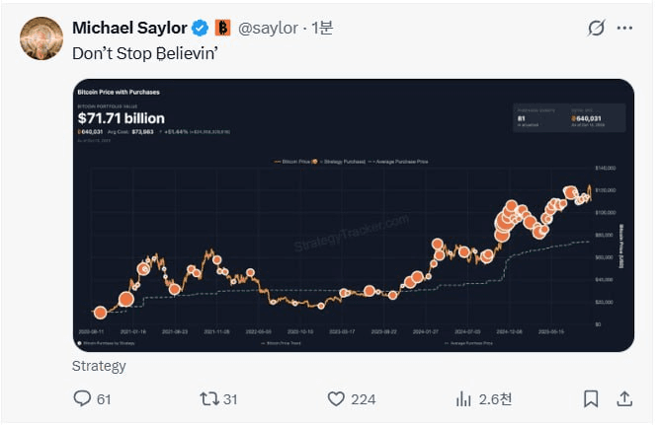Click the Michael Saylor display name
658x425 pixels.
click(x=129, y=28)
